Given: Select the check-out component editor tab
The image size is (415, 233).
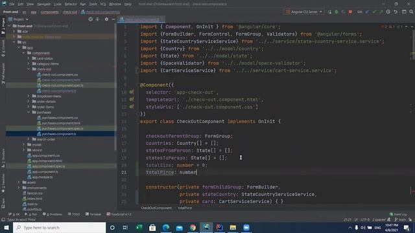Looking at the screenshot, I should (x=142, y=19).
